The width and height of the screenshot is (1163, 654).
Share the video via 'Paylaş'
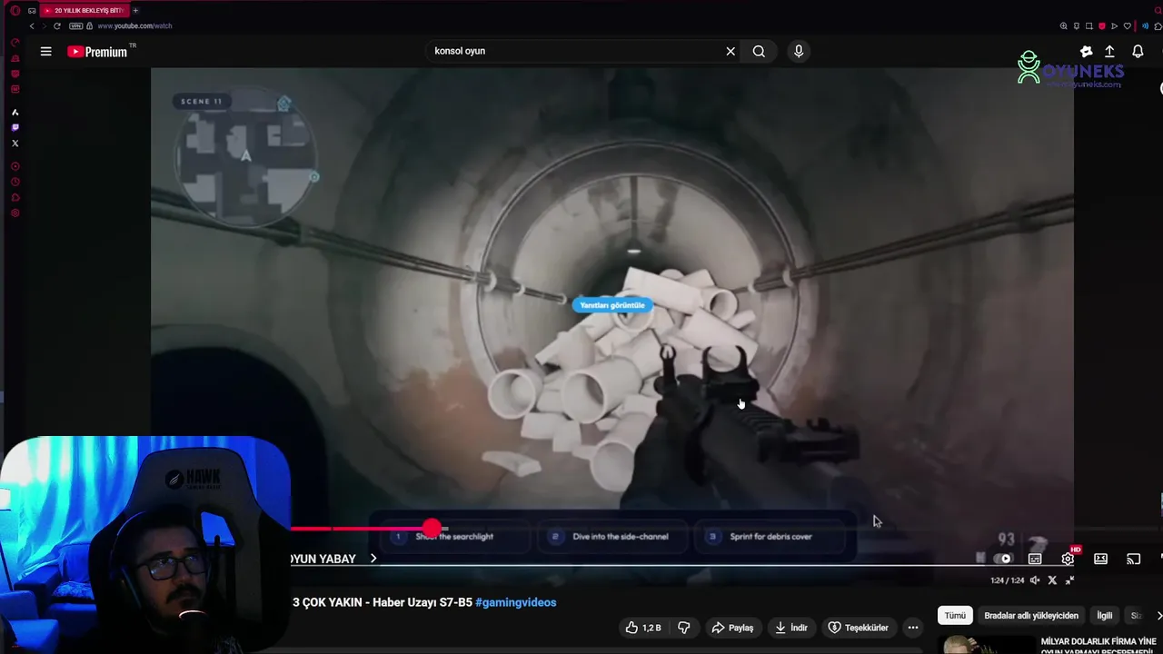(x=732, y=628)
